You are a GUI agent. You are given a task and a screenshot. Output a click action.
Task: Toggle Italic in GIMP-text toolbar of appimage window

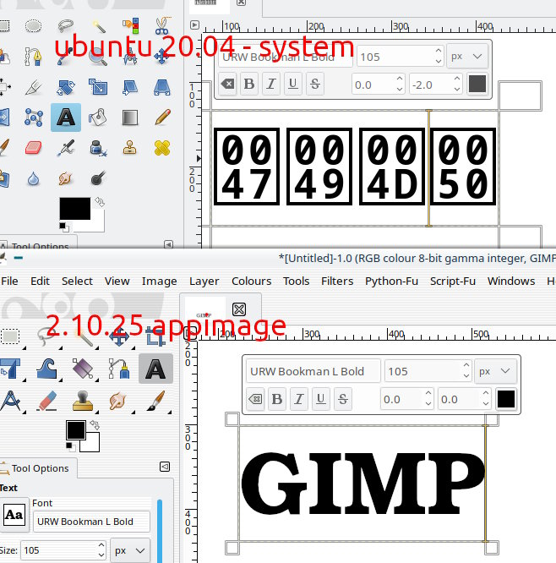tap(298, 399)
